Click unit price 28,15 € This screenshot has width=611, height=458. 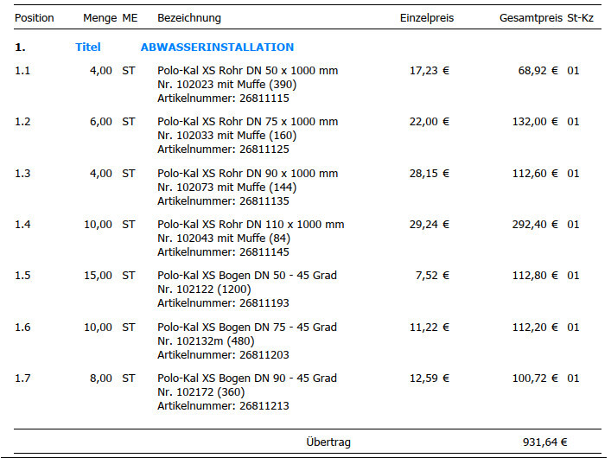point(429,174)
